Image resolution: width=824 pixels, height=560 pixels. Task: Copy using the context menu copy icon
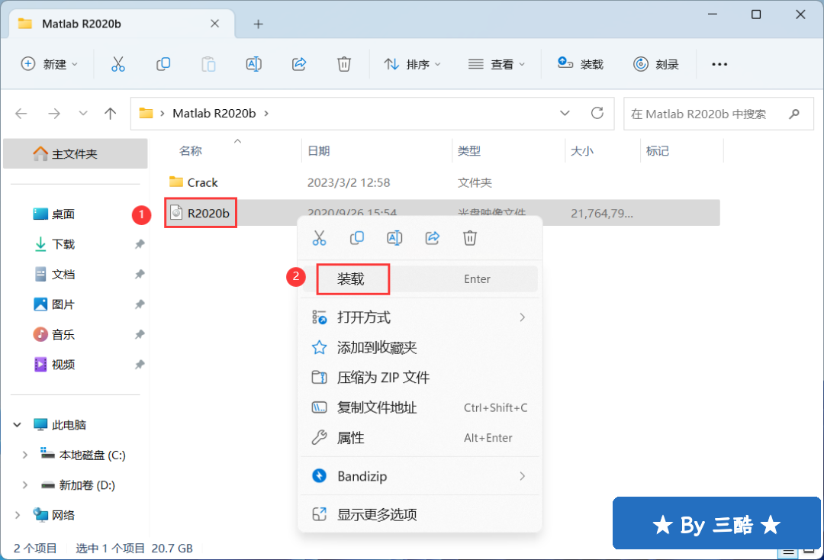[357, 238]
